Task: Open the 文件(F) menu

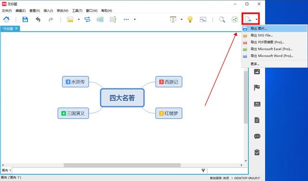Action: coord(7,11)
